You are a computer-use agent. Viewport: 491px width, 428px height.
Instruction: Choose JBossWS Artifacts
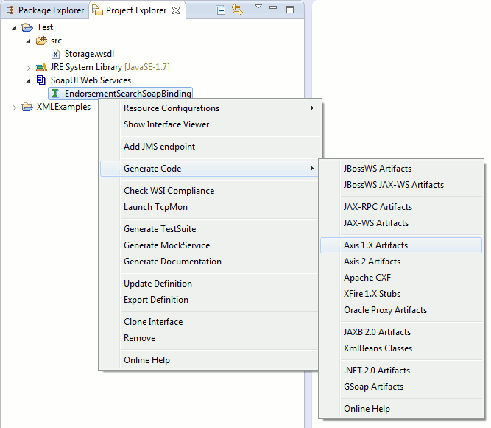tap(378, 169)
